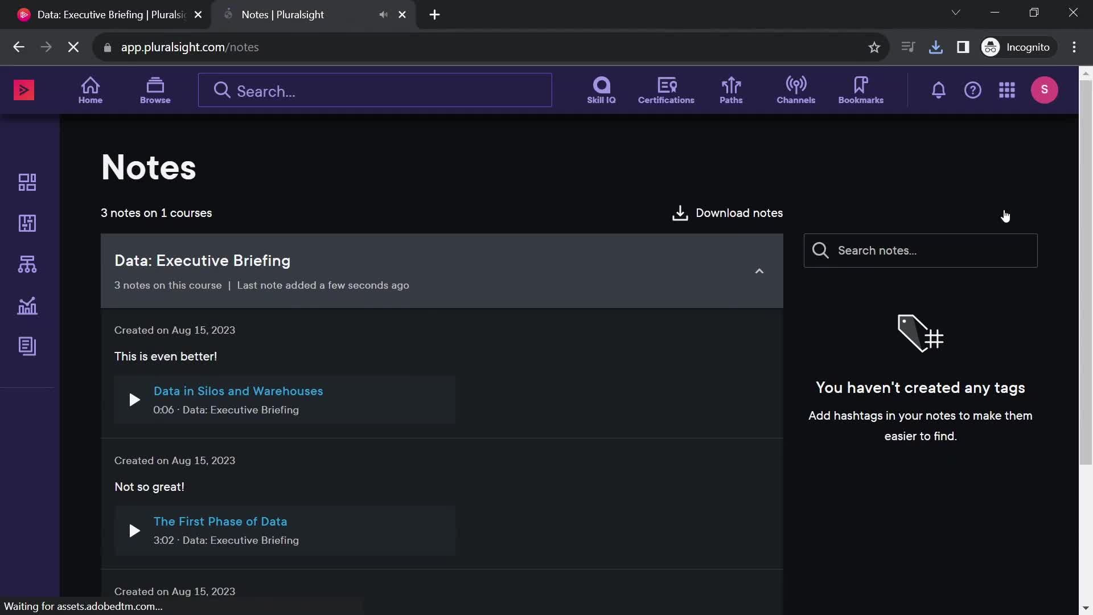Open the Bookmarks section
This screenshot has width=1093, height=615.
(x=861, y=90)
